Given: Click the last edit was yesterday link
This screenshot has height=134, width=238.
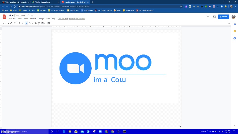Looking at the screenshot, I should [71, 19].
